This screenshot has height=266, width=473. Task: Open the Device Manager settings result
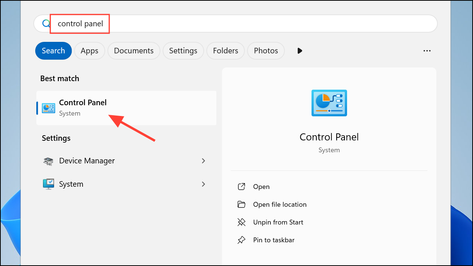[x=126, y=161]
